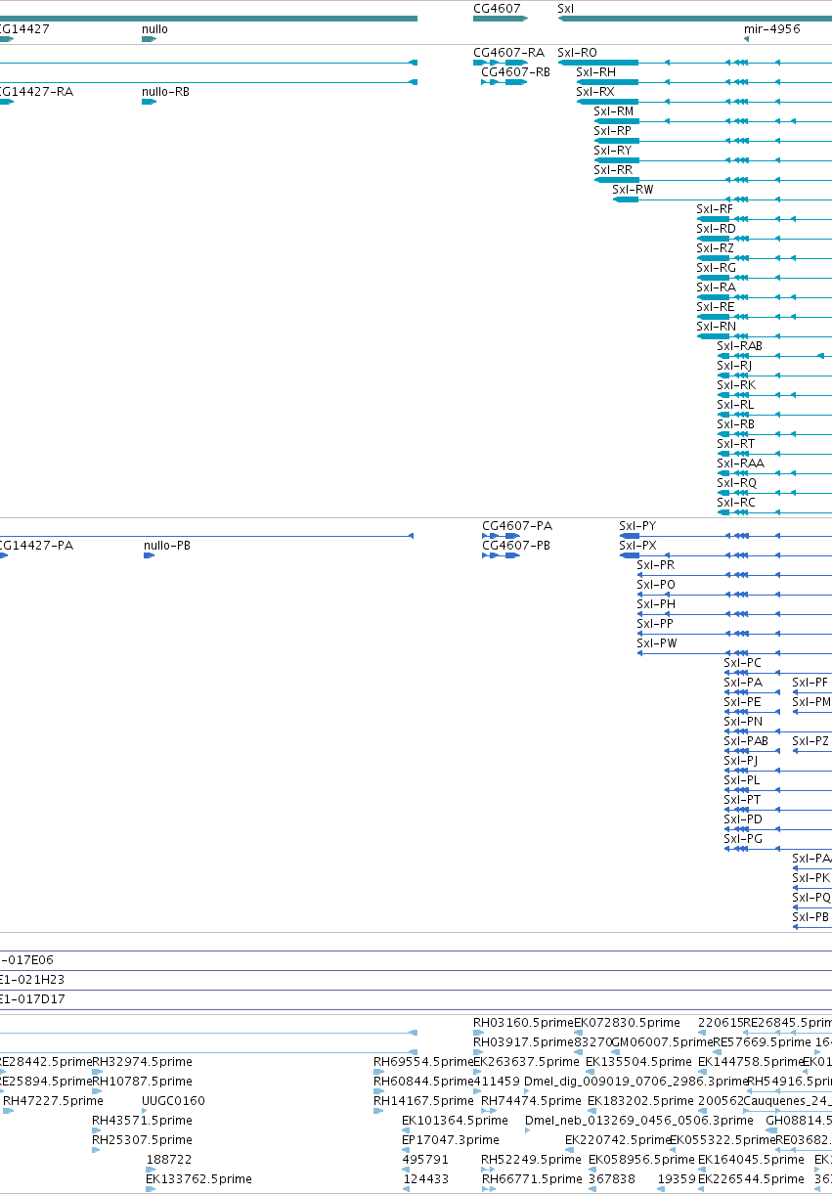Select the Sxl-RM transcript label
832x1194 pixels.
[614, 111]
